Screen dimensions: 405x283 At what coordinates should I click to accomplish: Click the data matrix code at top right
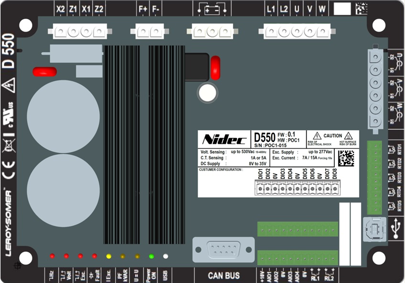(x=361, y=9)
